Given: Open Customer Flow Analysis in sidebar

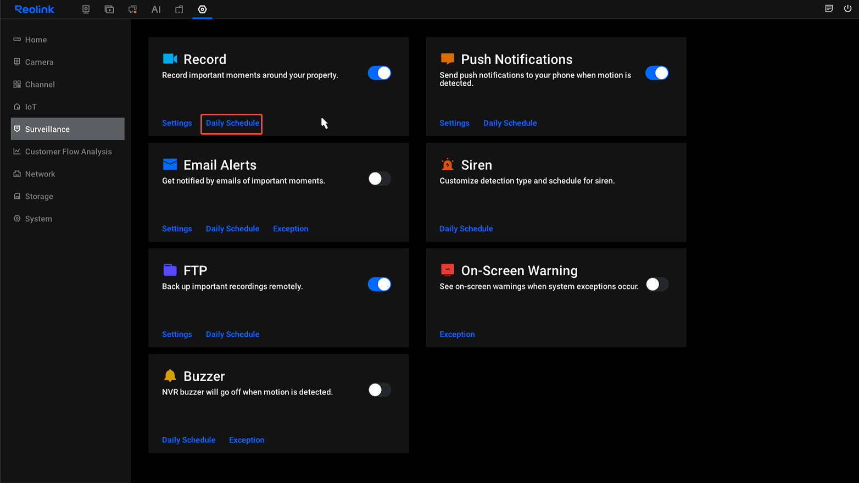Looking at the screenshot, I should [x=68, y=152].
